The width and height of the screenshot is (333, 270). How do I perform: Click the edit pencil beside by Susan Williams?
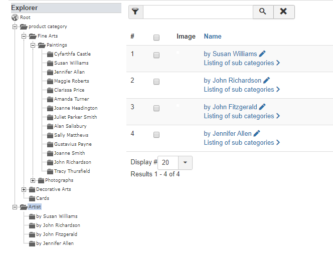262,54
